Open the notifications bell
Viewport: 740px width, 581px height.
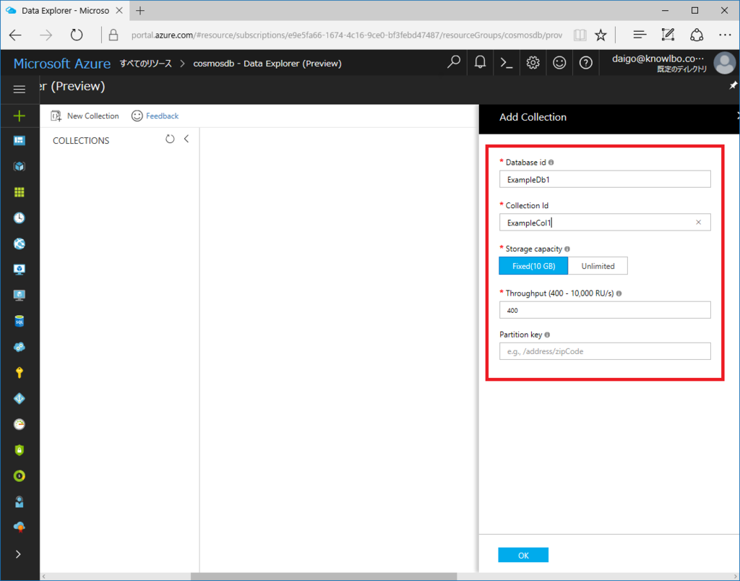point(480,62)
